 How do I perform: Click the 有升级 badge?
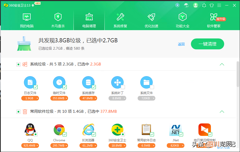[221, 19]
